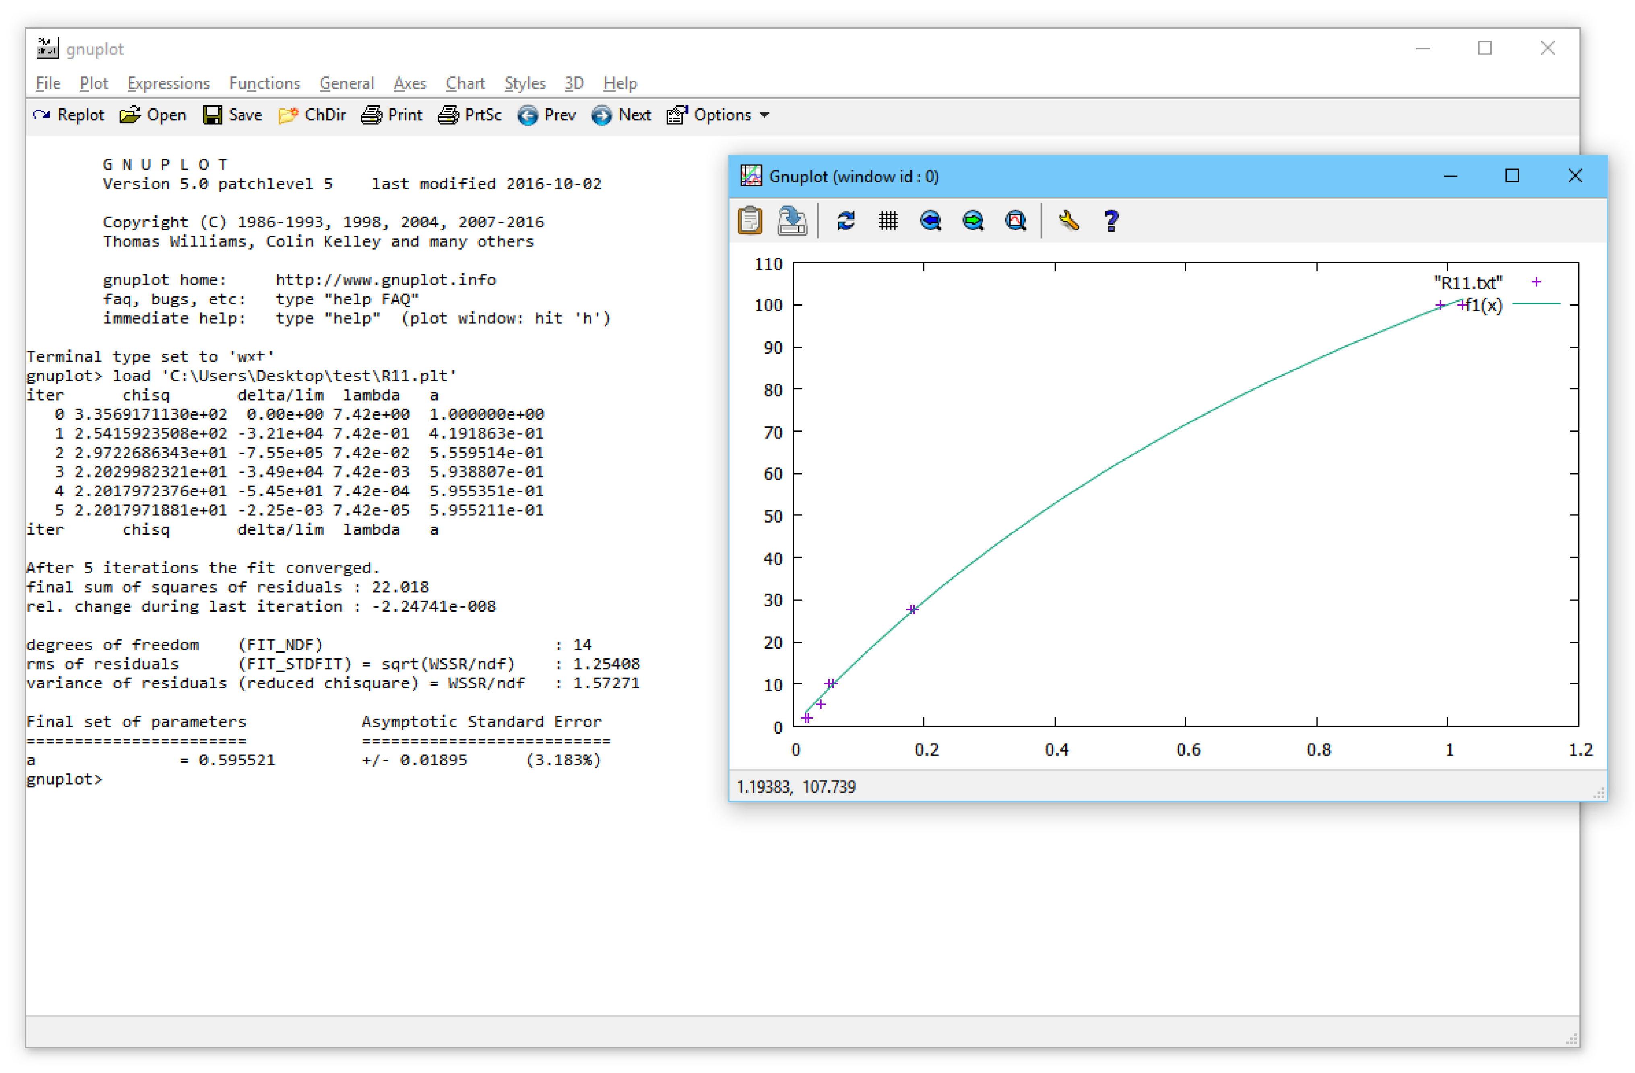1635x1073 pixels.
Task: Click the copy plot to clipboard icon
Action: point(749,221)
